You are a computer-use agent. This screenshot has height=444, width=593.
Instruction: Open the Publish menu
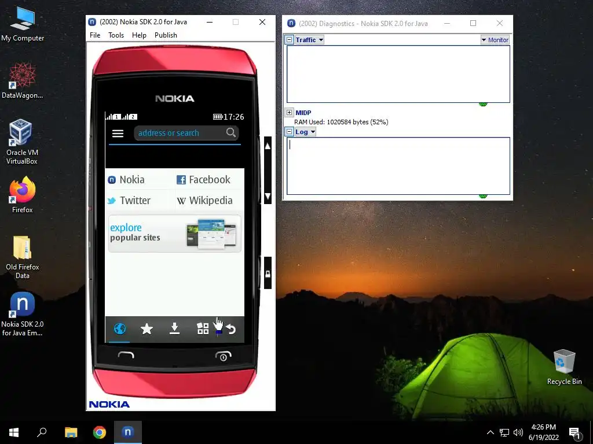pyautogui.click(x=166, y=35)
